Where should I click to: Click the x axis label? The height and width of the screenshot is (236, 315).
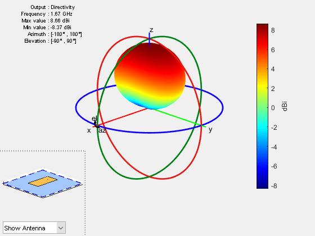pos(89,130)
